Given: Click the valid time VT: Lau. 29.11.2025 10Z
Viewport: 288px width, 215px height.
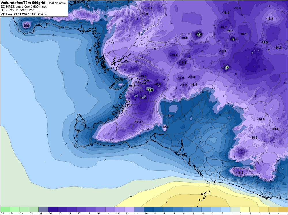Looking at the screenshot, I should (x=18, y=14).
